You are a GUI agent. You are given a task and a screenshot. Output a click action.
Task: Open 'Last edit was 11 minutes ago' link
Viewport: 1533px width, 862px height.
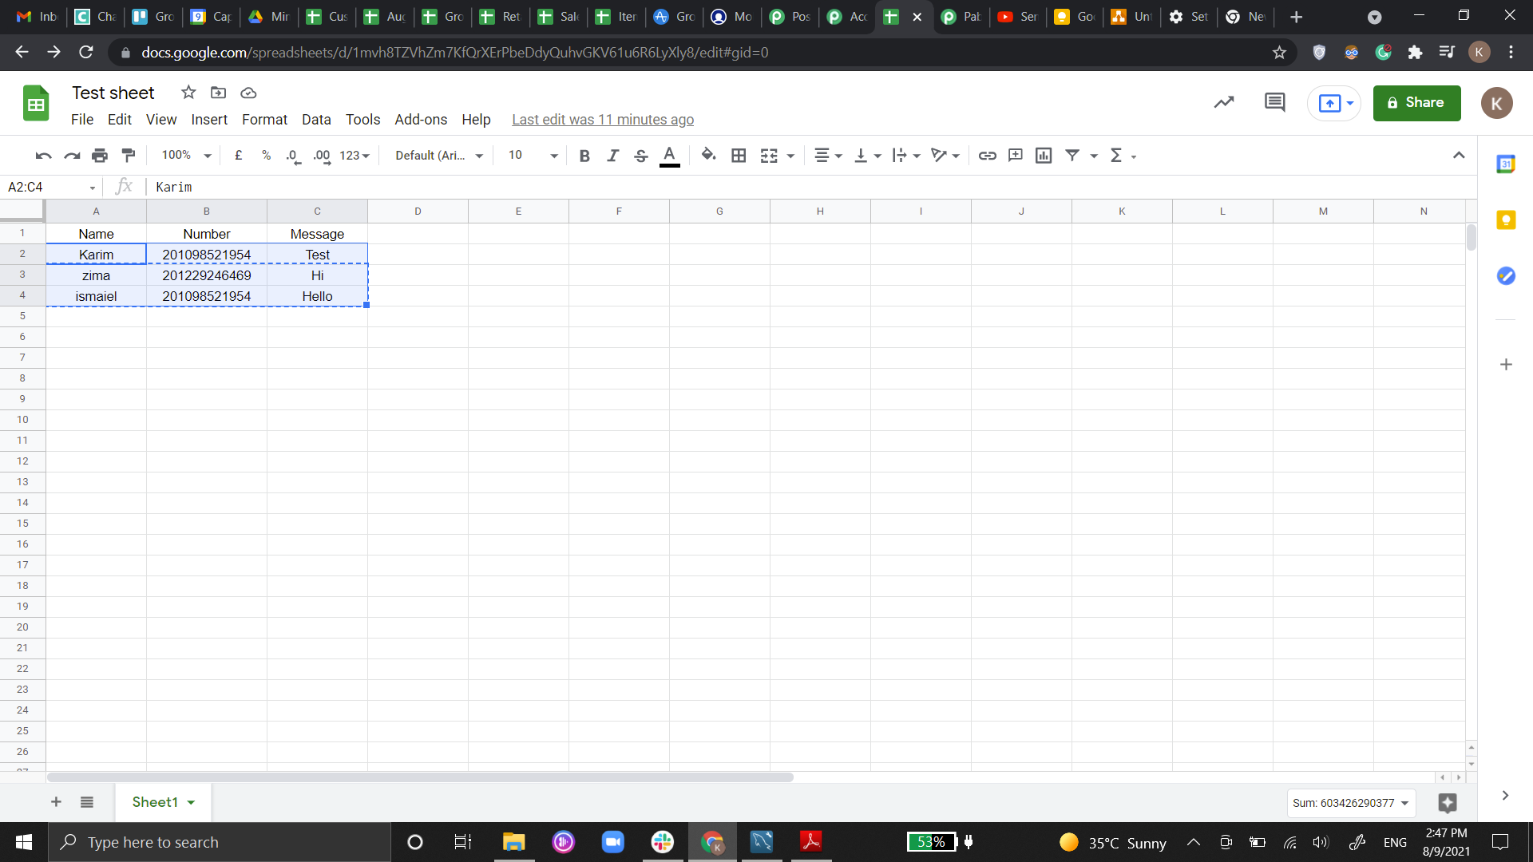tap(603, 120)
